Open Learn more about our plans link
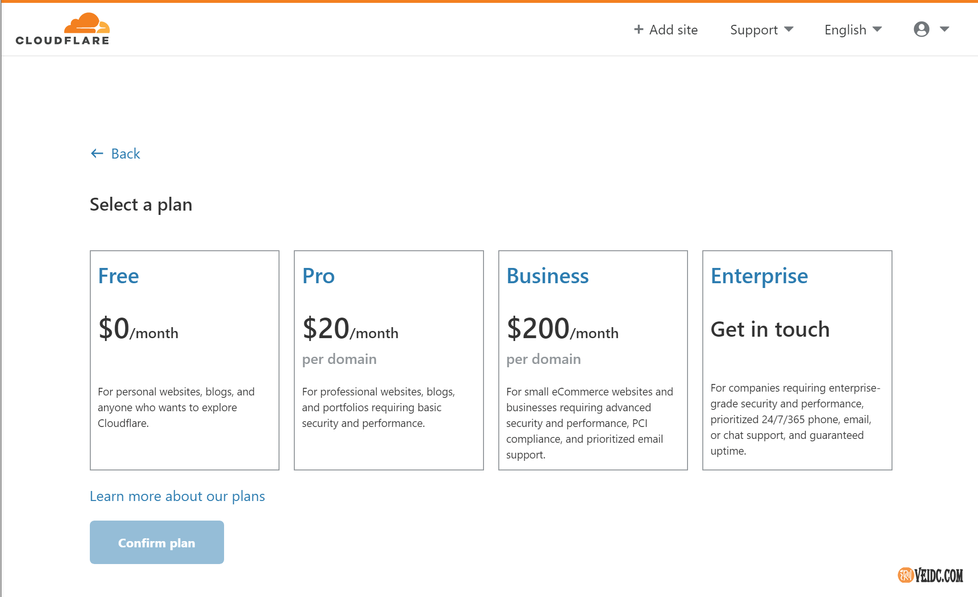978x597 pixels. click(177, 496)
